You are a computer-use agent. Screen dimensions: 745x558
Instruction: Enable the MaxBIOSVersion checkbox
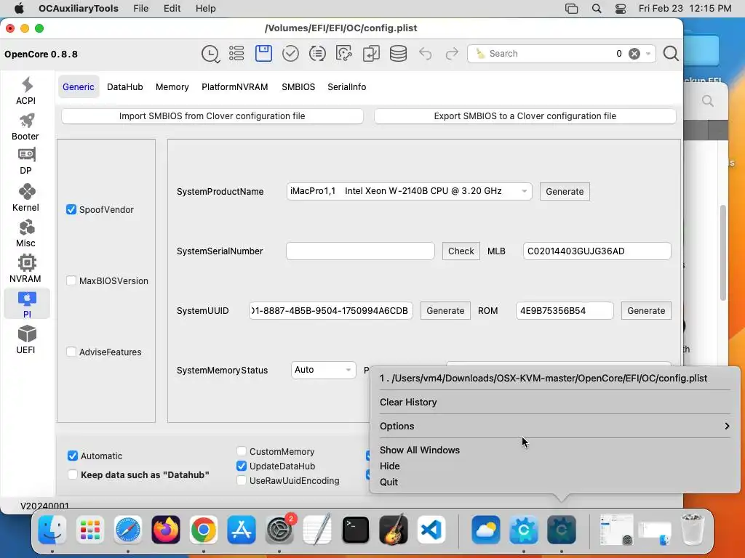(x=71, y=281)
